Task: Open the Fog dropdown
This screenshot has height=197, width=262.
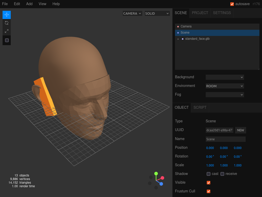Action: point(225,95)
